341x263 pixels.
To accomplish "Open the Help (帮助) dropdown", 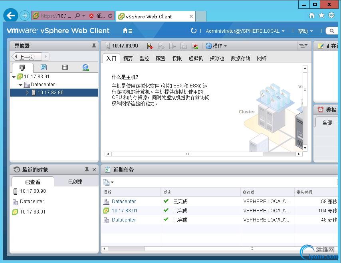I will point(305,31).
